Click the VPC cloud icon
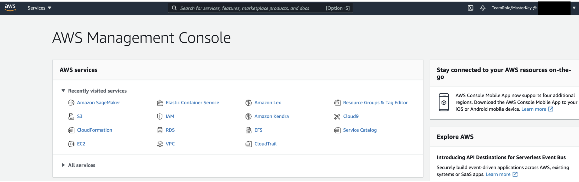The image size is (579, 182). tap(160, 144)
